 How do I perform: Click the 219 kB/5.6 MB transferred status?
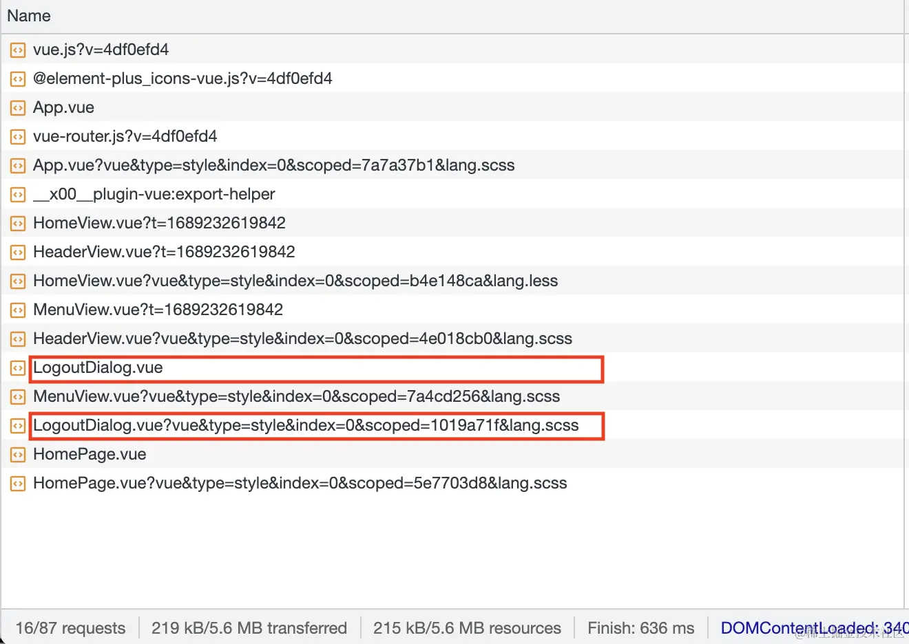point(249,628)
